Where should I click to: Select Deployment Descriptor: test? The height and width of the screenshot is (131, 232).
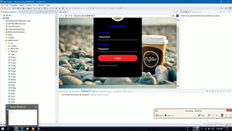[18, 21]
